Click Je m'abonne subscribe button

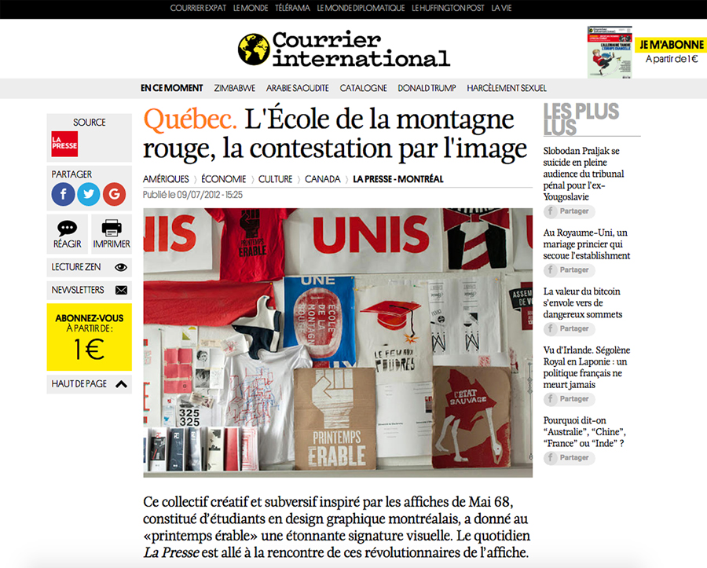(671, 45)
